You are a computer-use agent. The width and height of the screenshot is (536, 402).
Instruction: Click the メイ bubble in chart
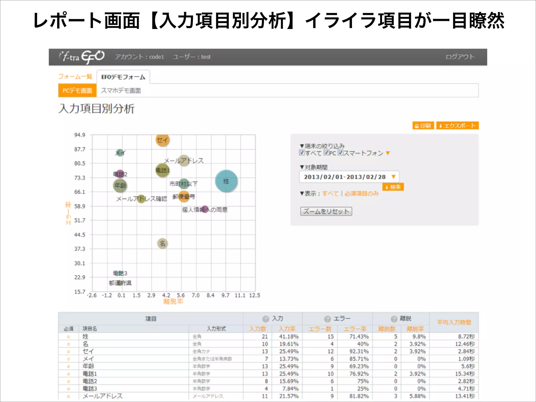click(120, 153)
